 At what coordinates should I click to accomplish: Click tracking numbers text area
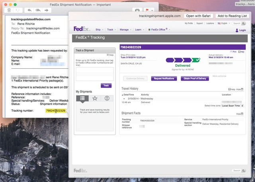point(95,74)
